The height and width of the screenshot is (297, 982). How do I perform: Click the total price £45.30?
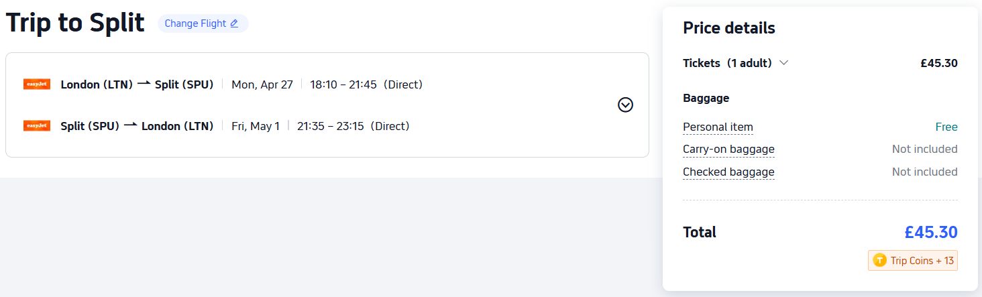[x=930, y=232]
